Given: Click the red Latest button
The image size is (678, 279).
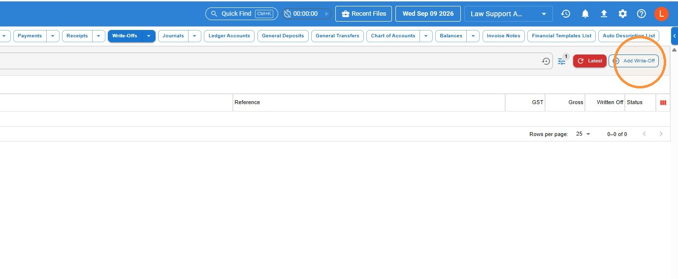Looking at the screenshot, I should point(590,61).
